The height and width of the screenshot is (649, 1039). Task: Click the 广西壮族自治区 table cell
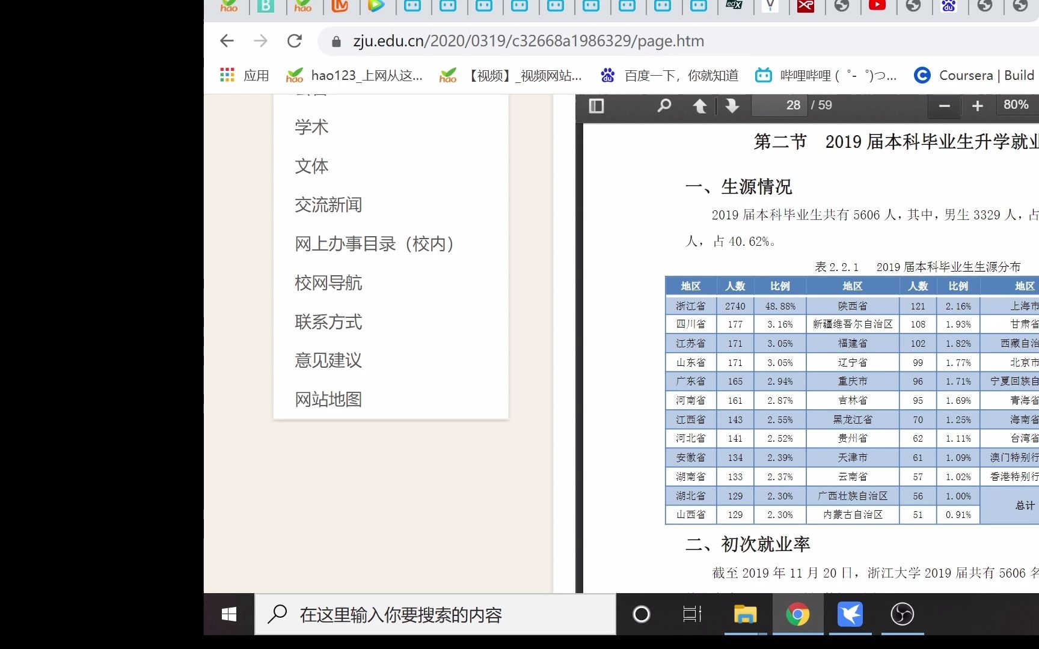(853, 496)
